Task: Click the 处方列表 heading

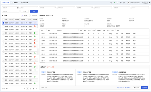Action: click(5, 16)
